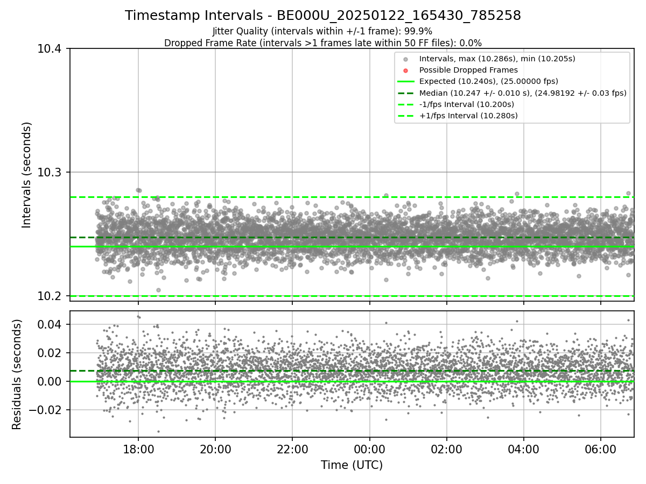Click the "20:00" time tick label
The height and width of the screenshot is (484, 646).
pos(215,449)
